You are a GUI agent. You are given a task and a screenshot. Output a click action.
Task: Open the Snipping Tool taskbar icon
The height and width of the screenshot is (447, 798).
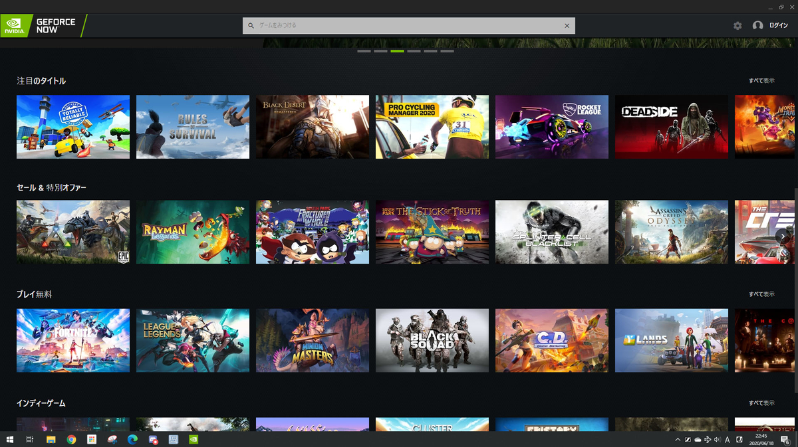(112, 440)
